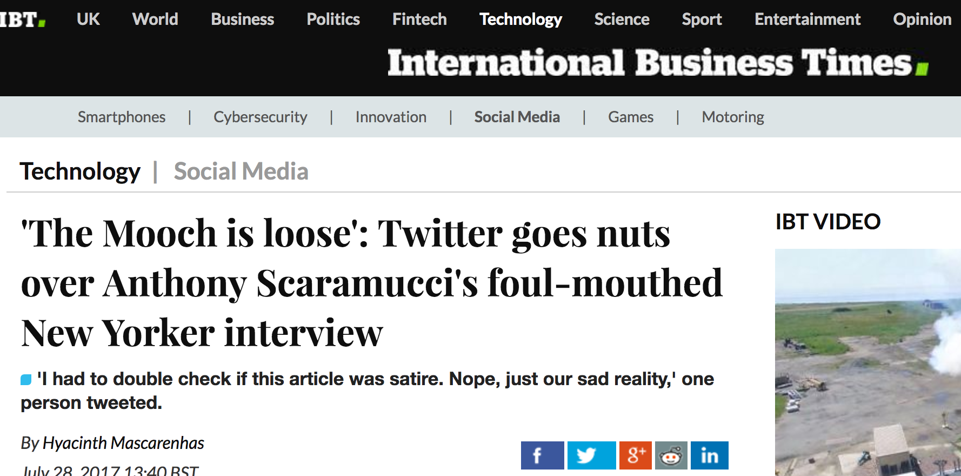Open the UK section
The image size is (961, 476).
coord(88,19)
